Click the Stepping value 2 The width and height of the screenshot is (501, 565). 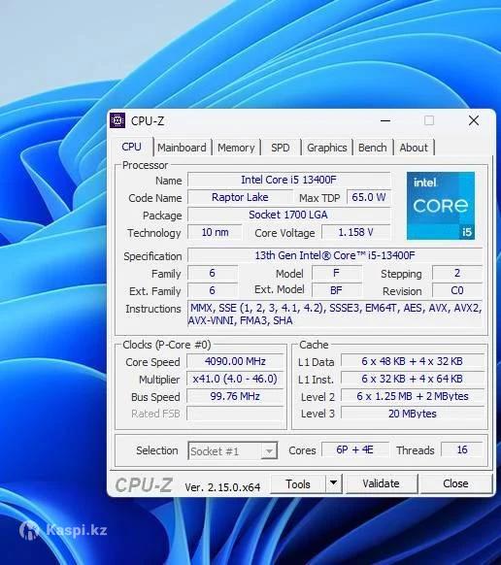[x=457, y=273]
